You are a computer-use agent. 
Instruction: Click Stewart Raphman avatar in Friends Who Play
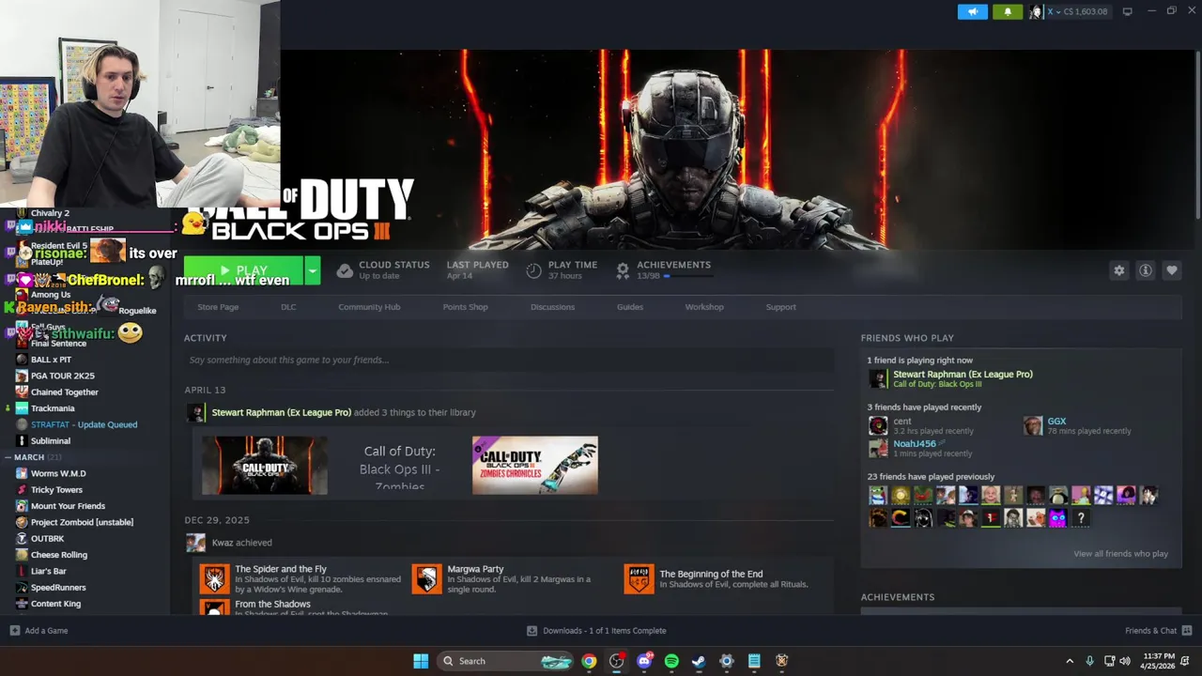(x=877, y=378)
